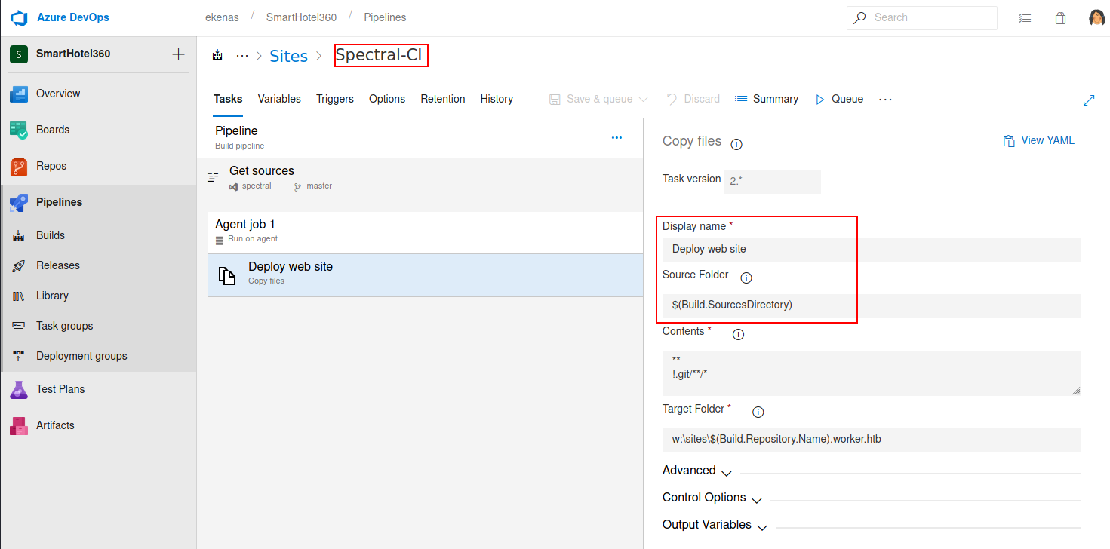This screenshot has height=549, width=1110.
Task: Edit the Source Folder field
Action: tap(872, 305)
